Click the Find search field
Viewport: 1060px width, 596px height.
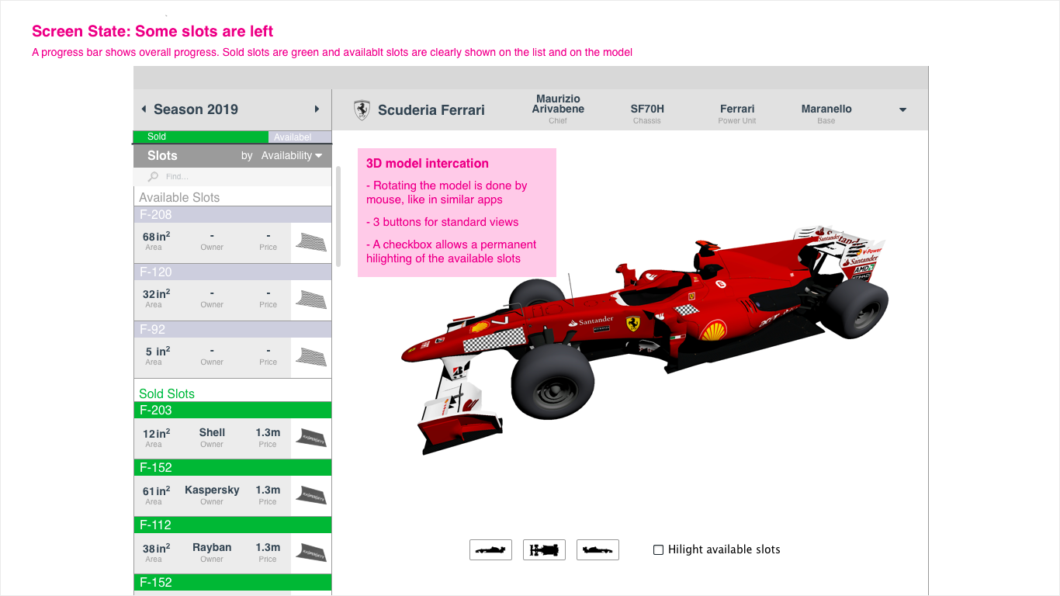click(x=233, y=177)
